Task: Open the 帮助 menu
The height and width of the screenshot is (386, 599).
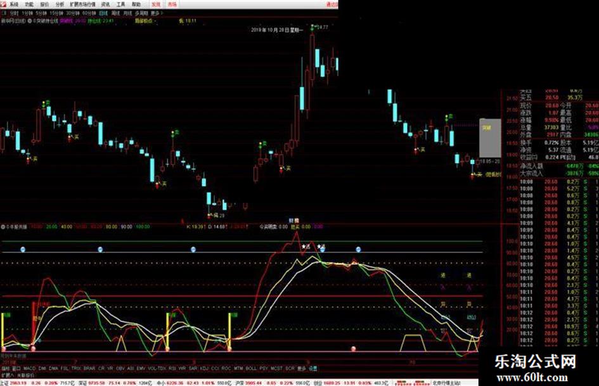Action: 136,4
